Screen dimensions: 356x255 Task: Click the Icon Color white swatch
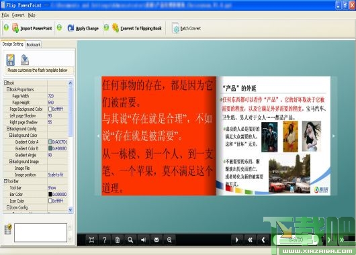50,201
